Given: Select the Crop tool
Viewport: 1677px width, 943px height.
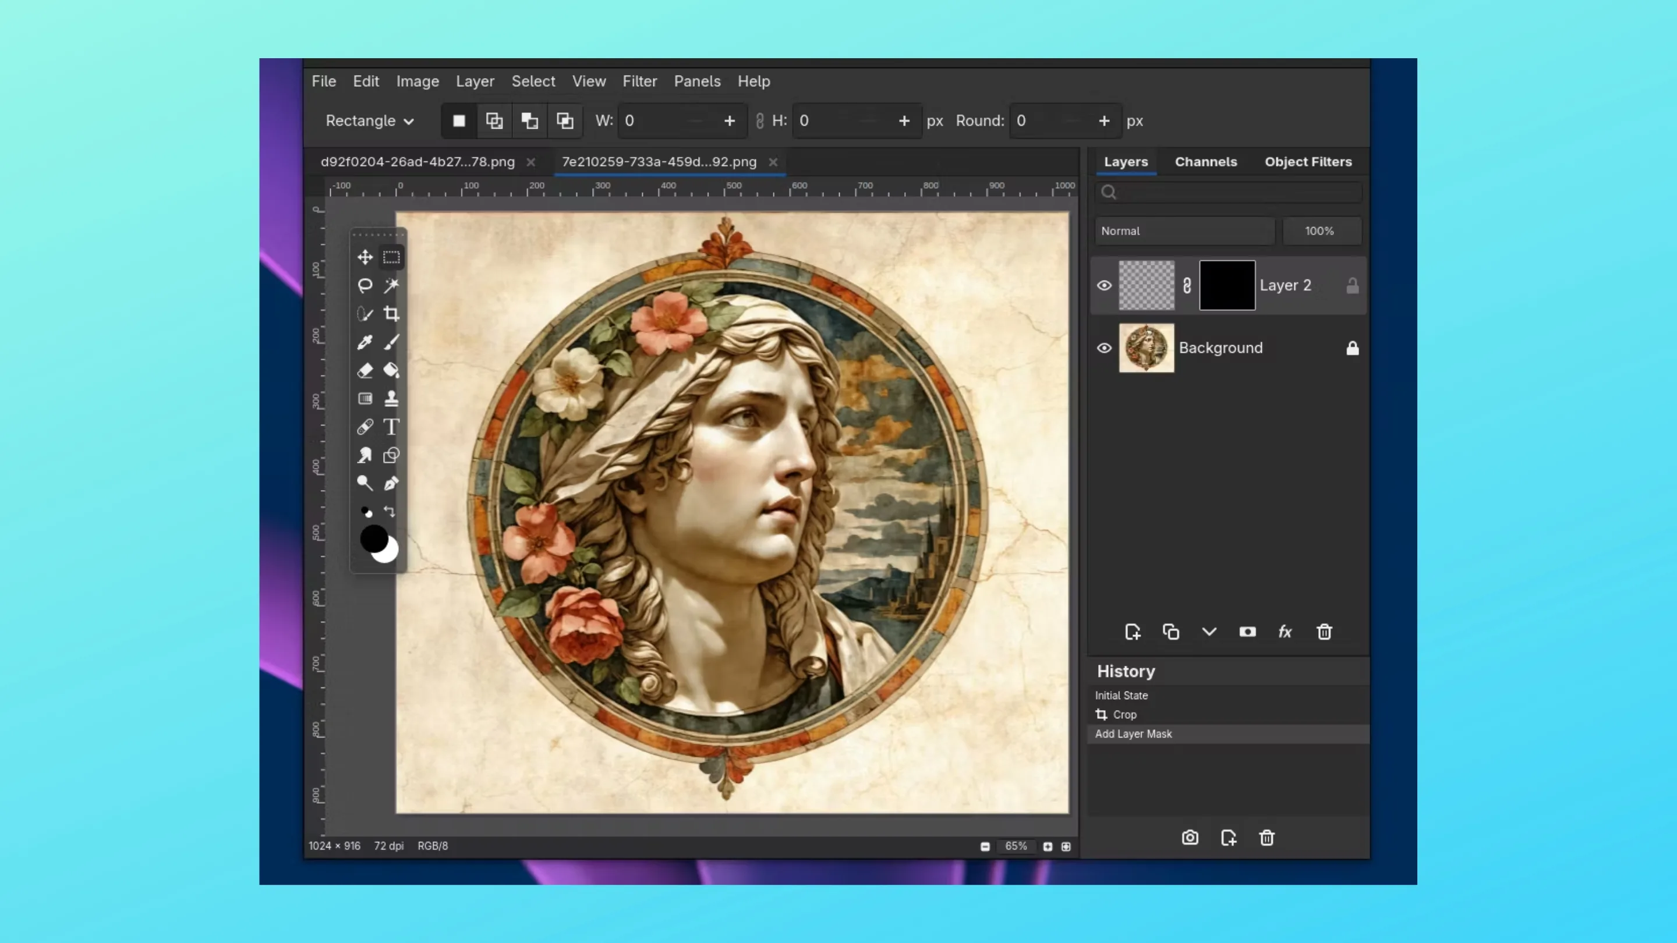Looking at the screenshot, I should click(391, 314).
